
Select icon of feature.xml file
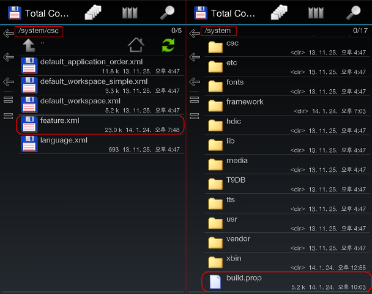(x=29, y=124)
